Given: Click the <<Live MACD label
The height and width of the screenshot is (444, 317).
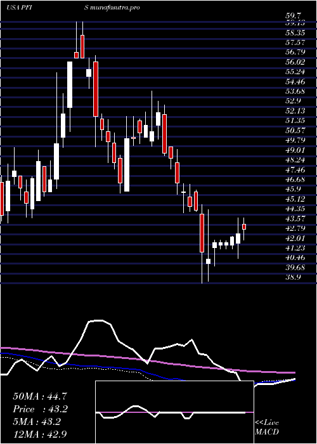Looking at the screenshot, I should 267,428.
